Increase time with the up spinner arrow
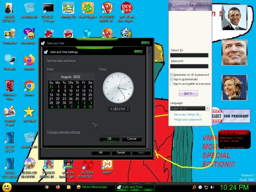This screenshot has height=192, width=256. [128, 108]
